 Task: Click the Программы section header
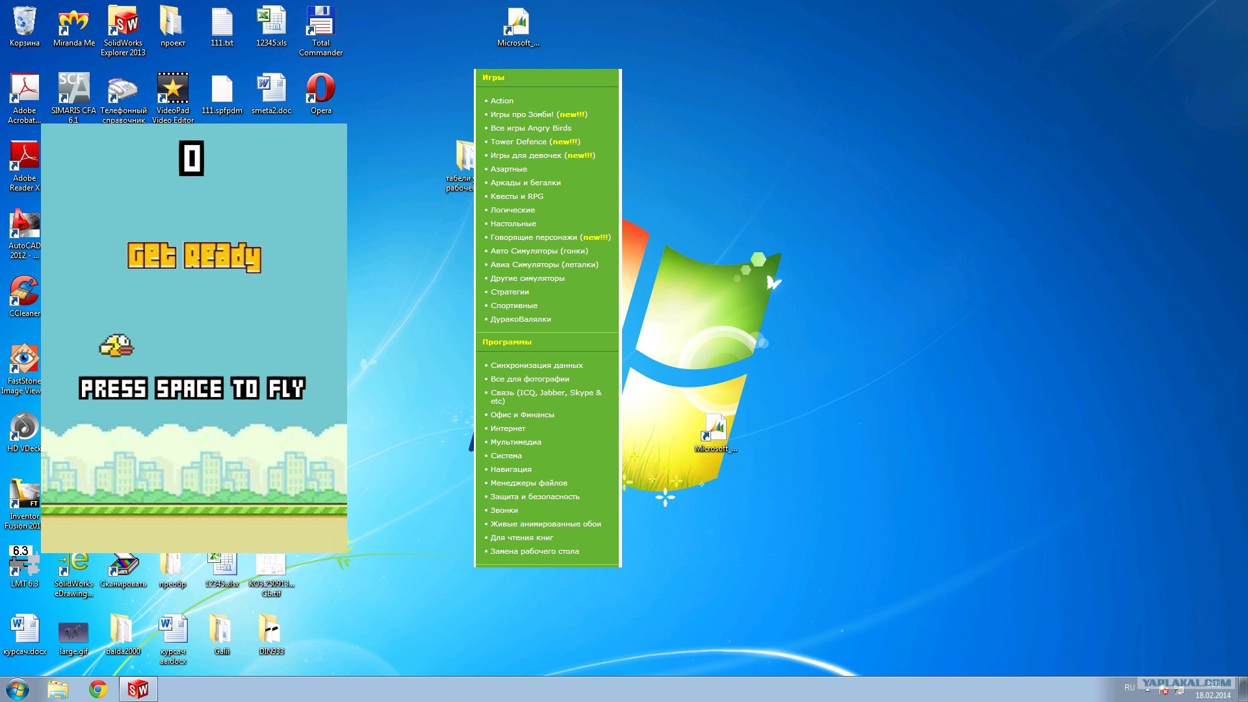tap(506, 342)
